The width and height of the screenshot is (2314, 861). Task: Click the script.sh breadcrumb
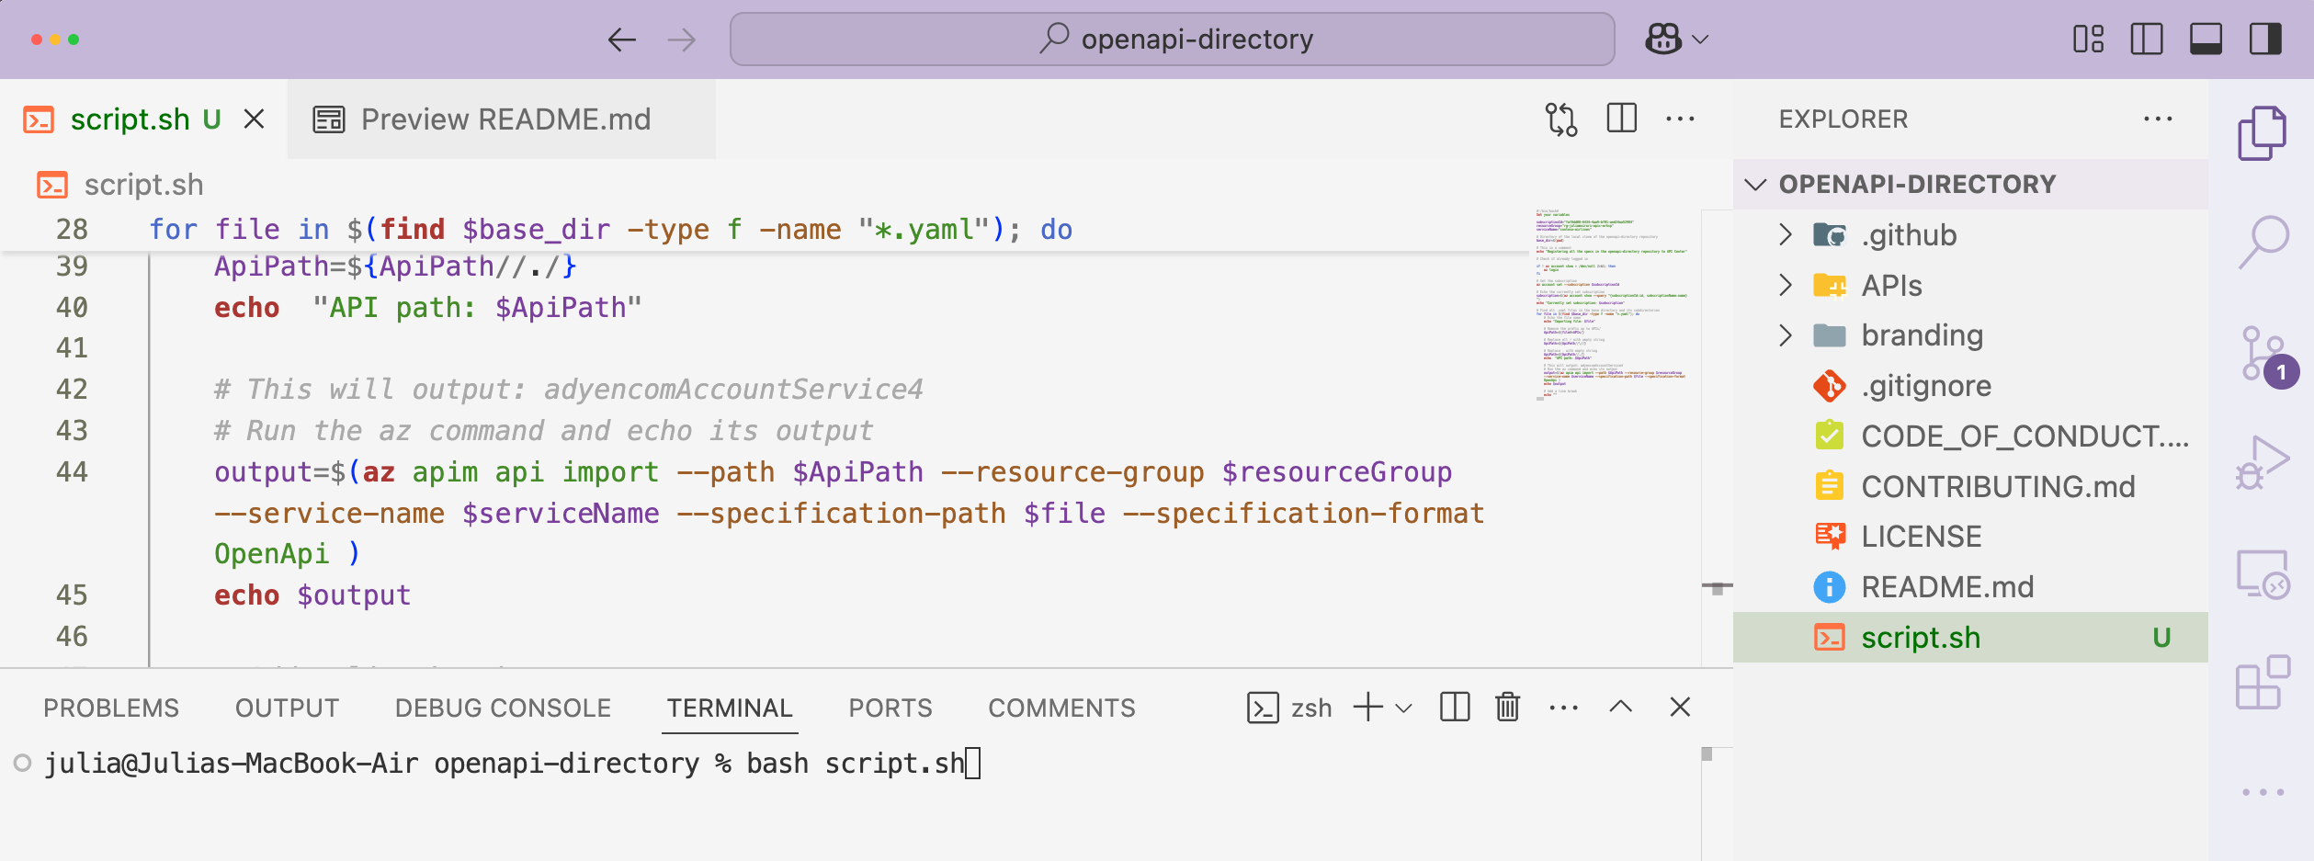click(x=120, y=185)
